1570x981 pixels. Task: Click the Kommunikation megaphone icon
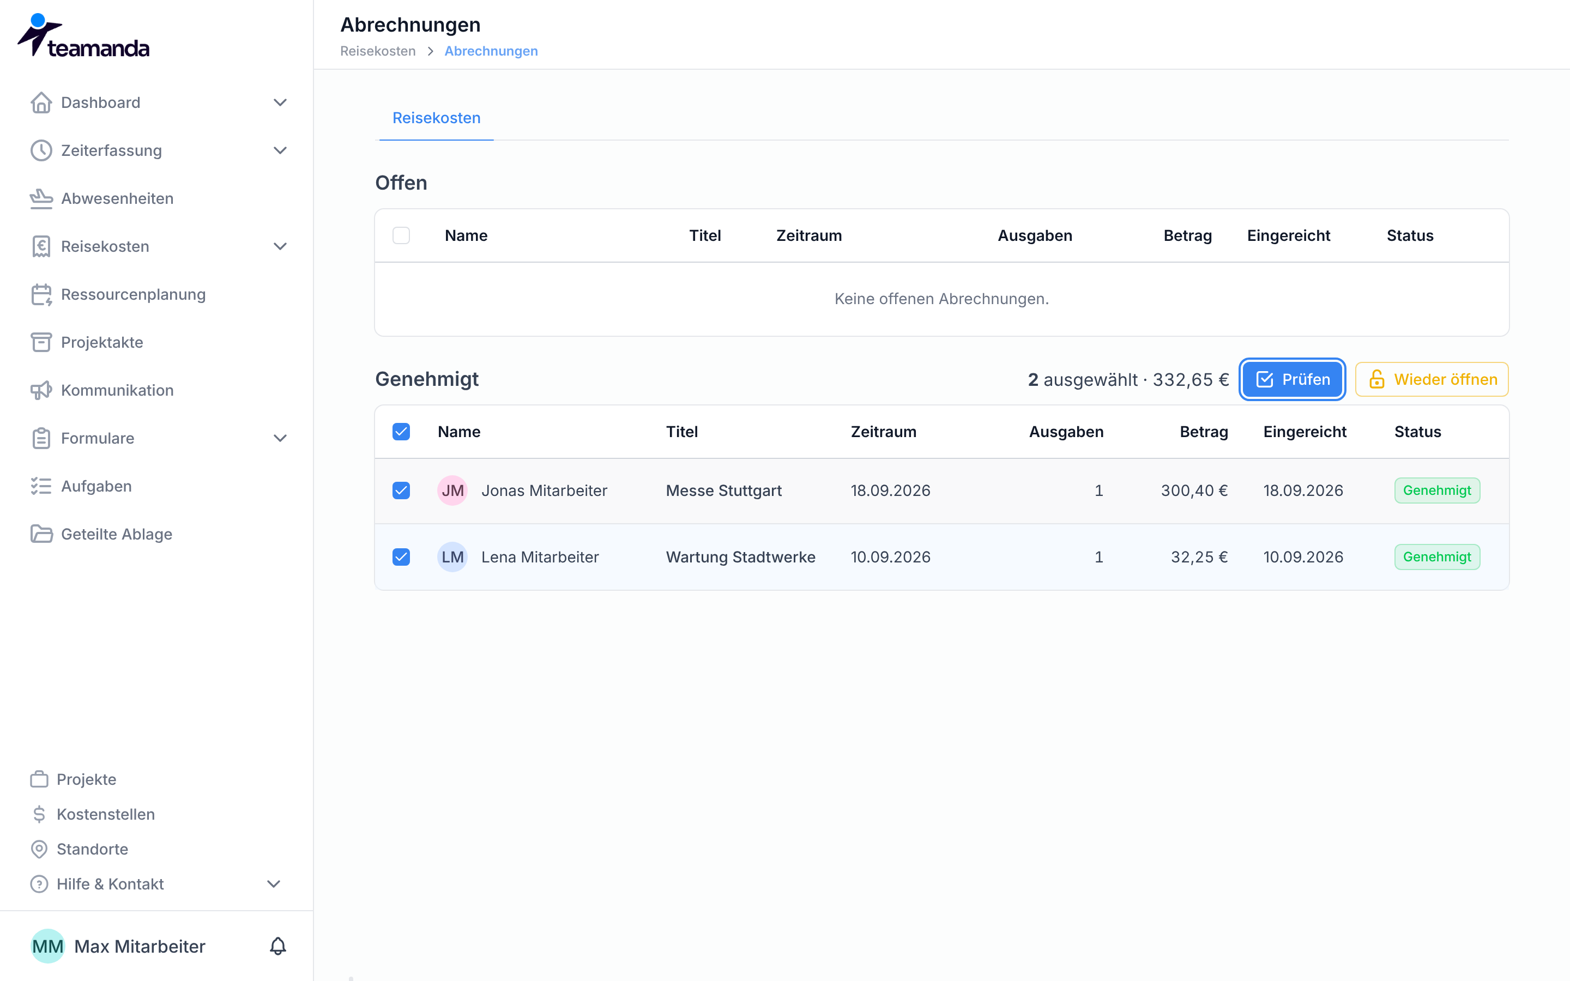41,391
